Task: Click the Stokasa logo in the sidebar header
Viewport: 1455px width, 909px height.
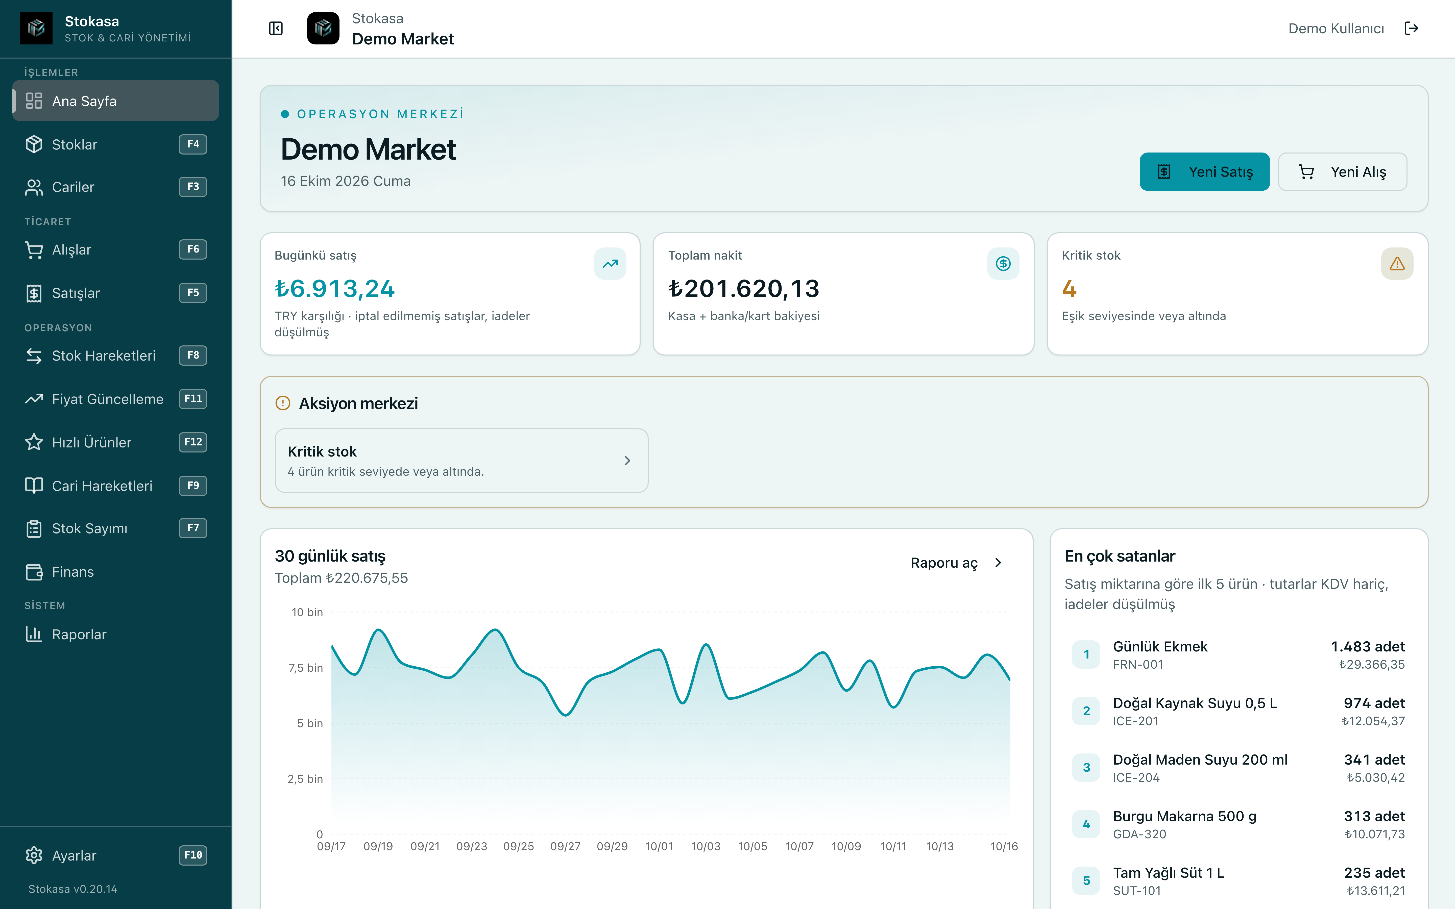Action: 36,28
